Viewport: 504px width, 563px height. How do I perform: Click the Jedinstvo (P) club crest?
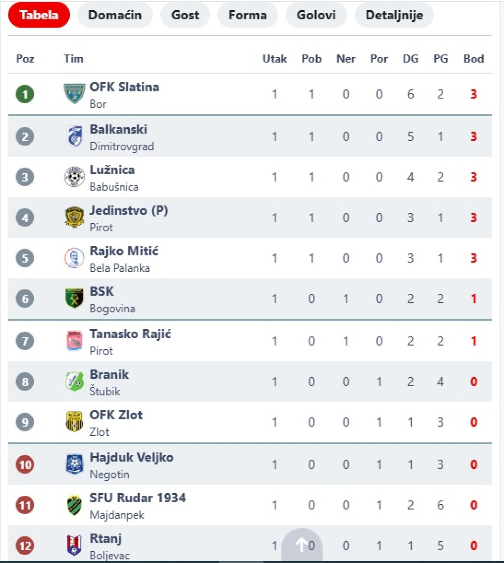(74, 217)
